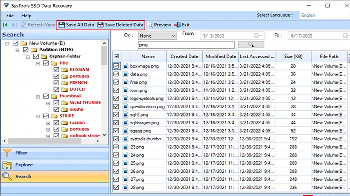Screen dimensions: 350x196
Task: Sort by the Size (KB) column header
Action: click(293, 56)
